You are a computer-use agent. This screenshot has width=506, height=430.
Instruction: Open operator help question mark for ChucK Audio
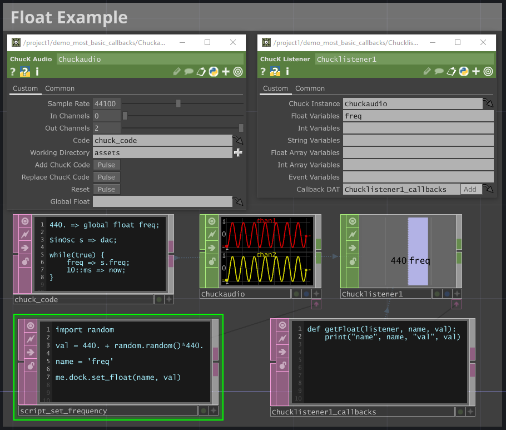point(13,71)
